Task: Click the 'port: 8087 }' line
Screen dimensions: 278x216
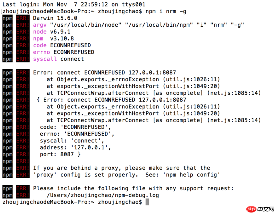Action: (60, 154)
